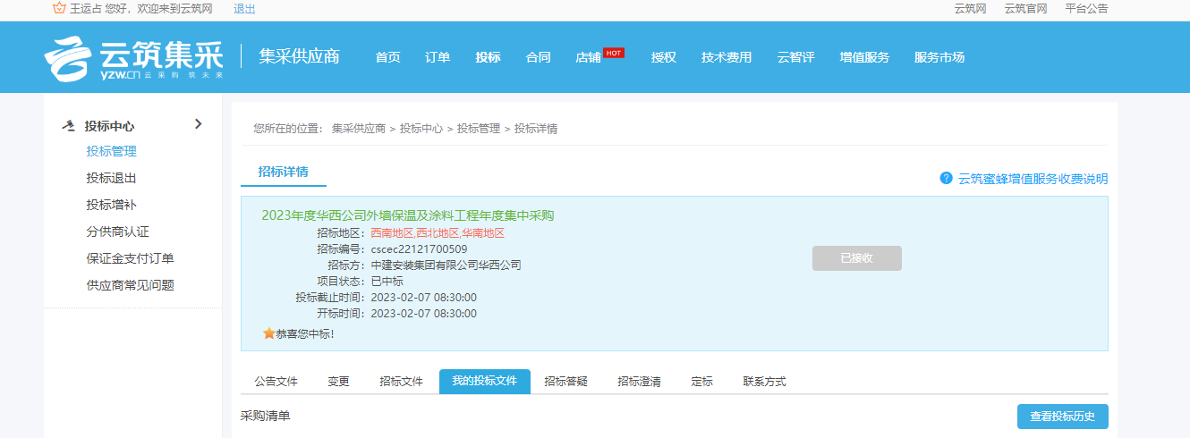
Task: Collapse the 投标中心 sidebar chevron
Action: (x=198, y=124)
